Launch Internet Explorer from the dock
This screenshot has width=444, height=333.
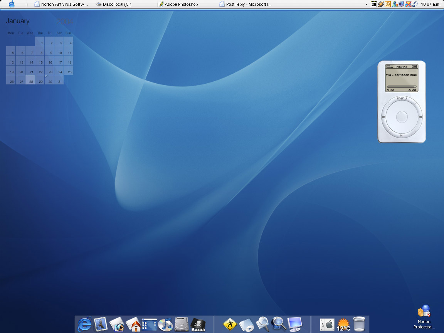pyautogui.click(x=84, y=324)
